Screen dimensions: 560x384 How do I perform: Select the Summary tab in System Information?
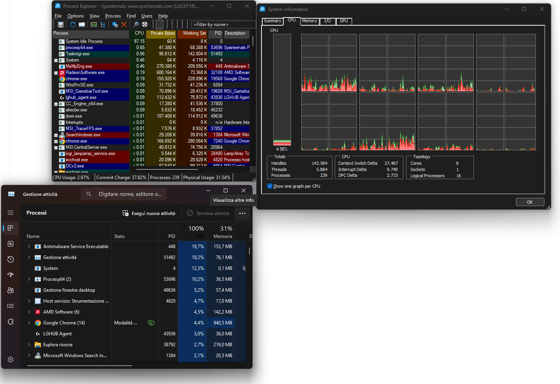[x=272, y=21]
